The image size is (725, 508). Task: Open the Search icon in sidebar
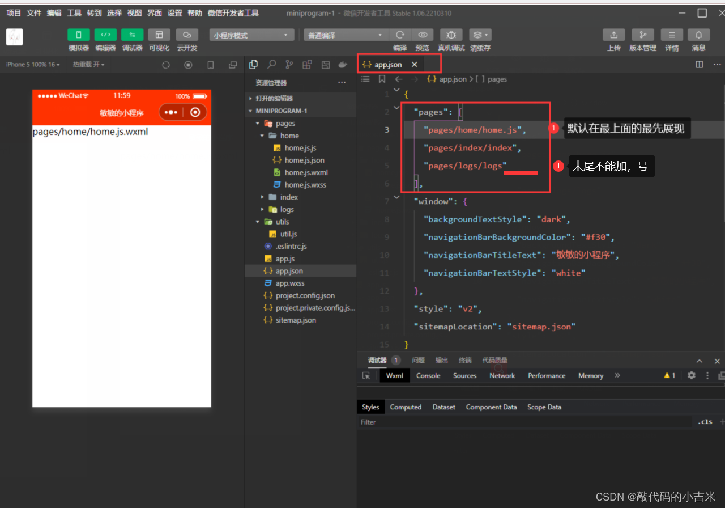pos(272,65)
